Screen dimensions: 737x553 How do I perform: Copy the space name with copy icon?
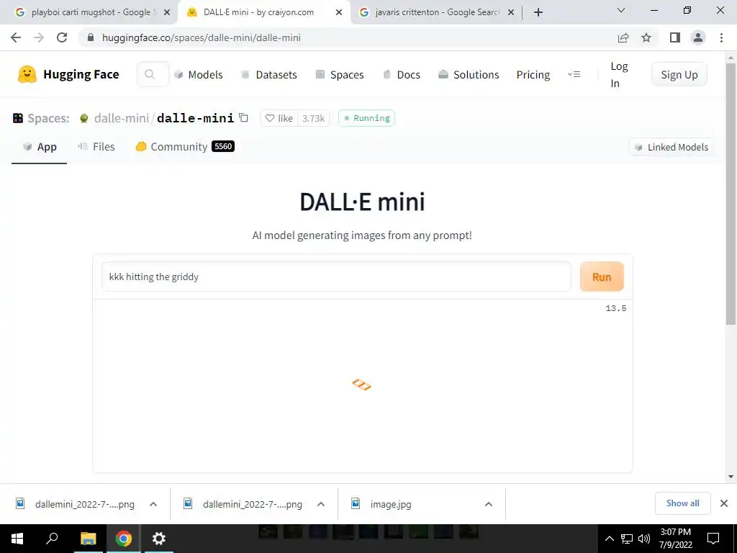click(x=243, y=117)
